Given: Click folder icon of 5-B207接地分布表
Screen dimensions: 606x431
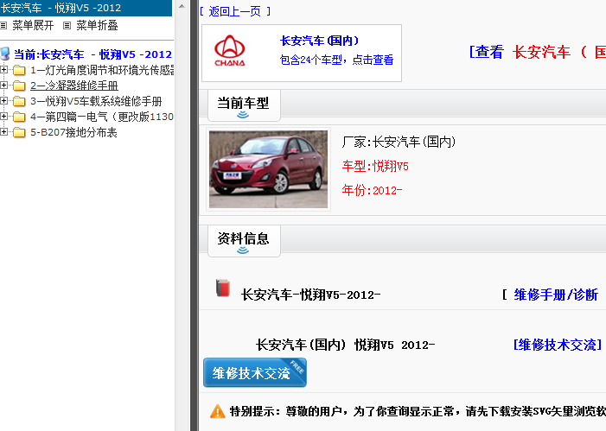Looking at the screenshot, I should coord(19,133).
